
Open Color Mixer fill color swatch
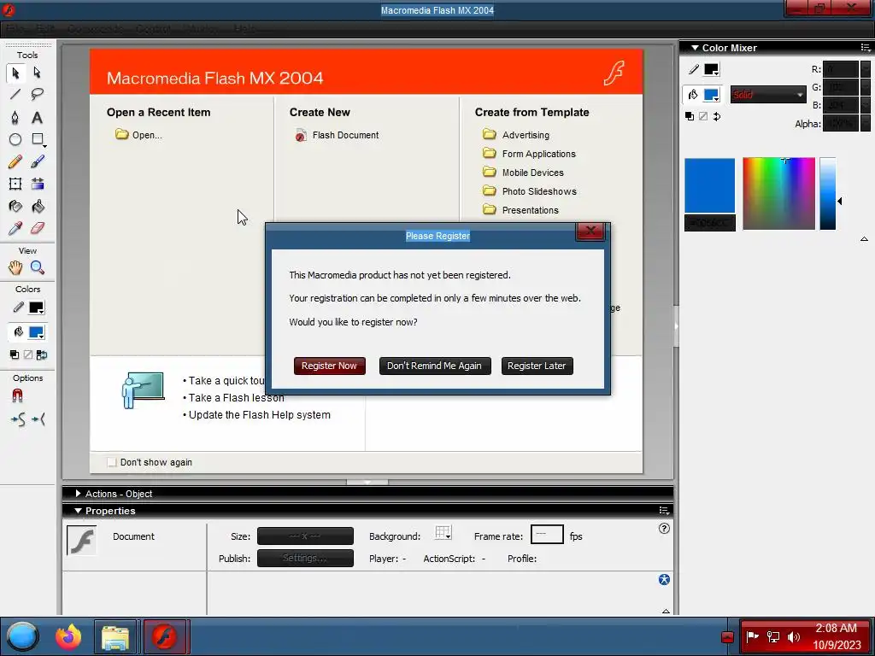tap(712, 95)
